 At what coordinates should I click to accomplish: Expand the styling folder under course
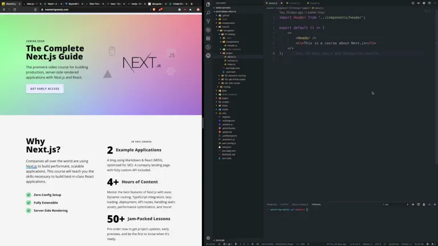(226, 87)
